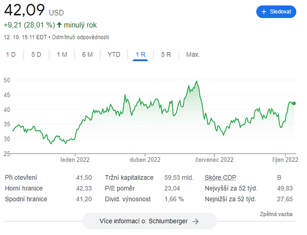Click the leden 2022 axis label

pyautogui.click(x=75, y=160)
